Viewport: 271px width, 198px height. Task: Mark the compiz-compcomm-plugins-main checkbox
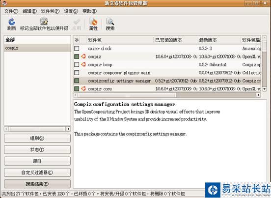[x=77, y=73]
